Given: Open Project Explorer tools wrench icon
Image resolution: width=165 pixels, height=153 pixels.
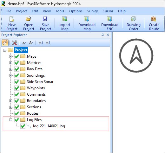Looking at the screenshot, I should pyautogui.click(x=15, y=43).
